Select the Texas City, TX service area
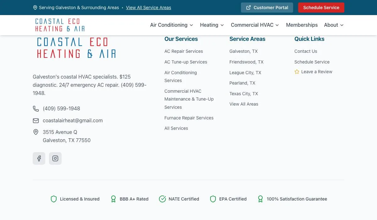 tap(244, 94)
